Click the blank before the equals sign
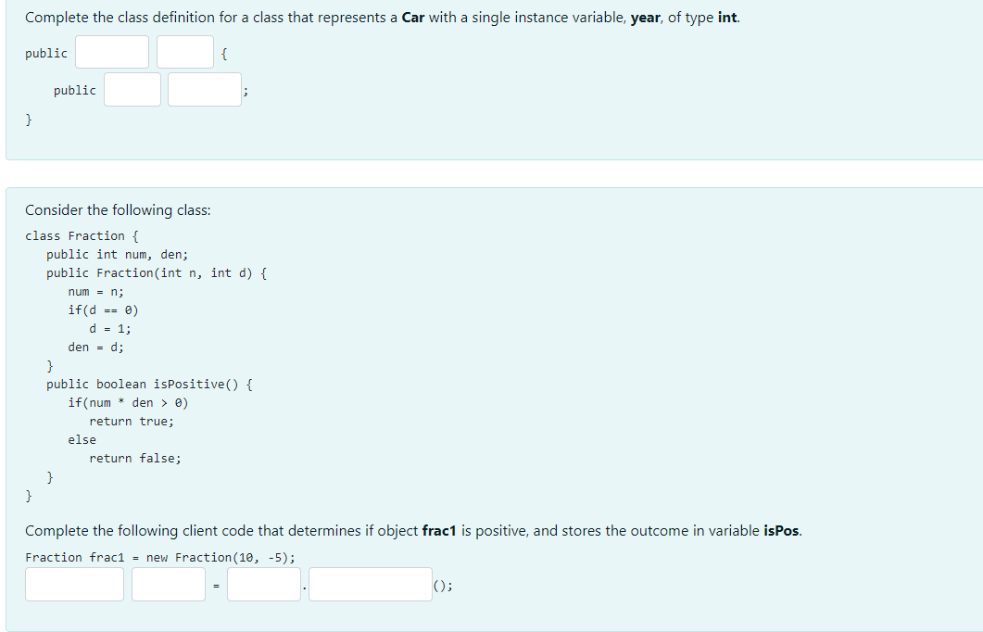This screenshot has width=983, height=632. click(x=168, y=584)
